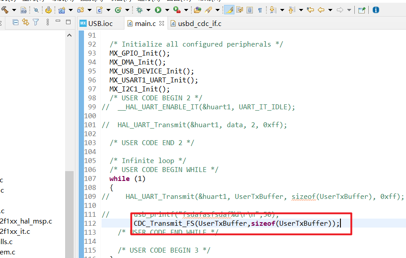Minimize the project explorer panel
Screen dimensions: 406x258
pos(58,21)
